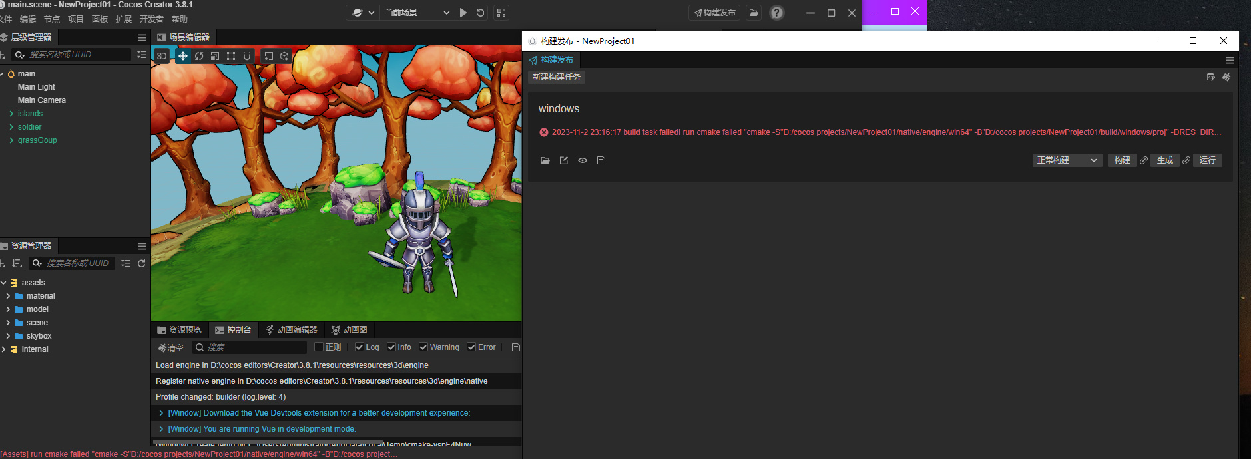Click the console search field
This screenshot has height=459, width=1251.
(250, 347)
